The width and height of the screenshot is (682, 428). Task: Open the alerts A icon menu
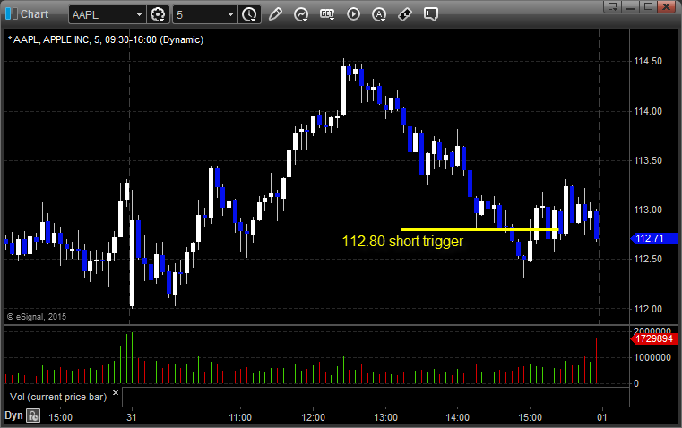379,14
